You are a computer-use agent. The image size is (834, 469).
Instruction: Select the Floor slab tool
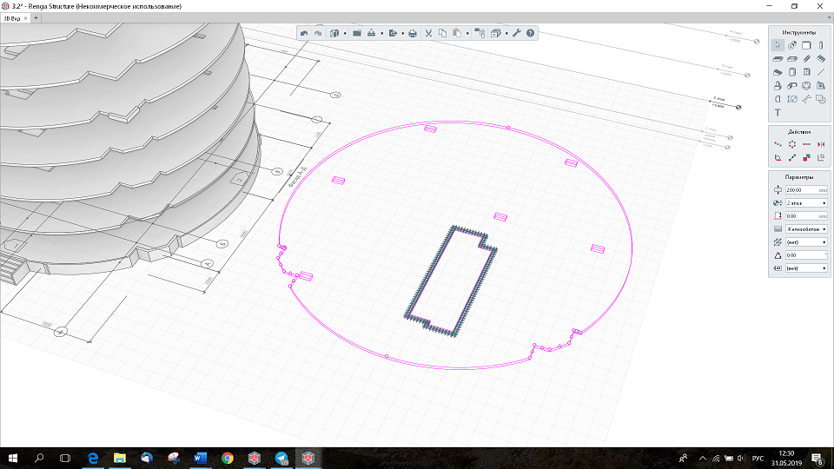[x=778, y=59]
